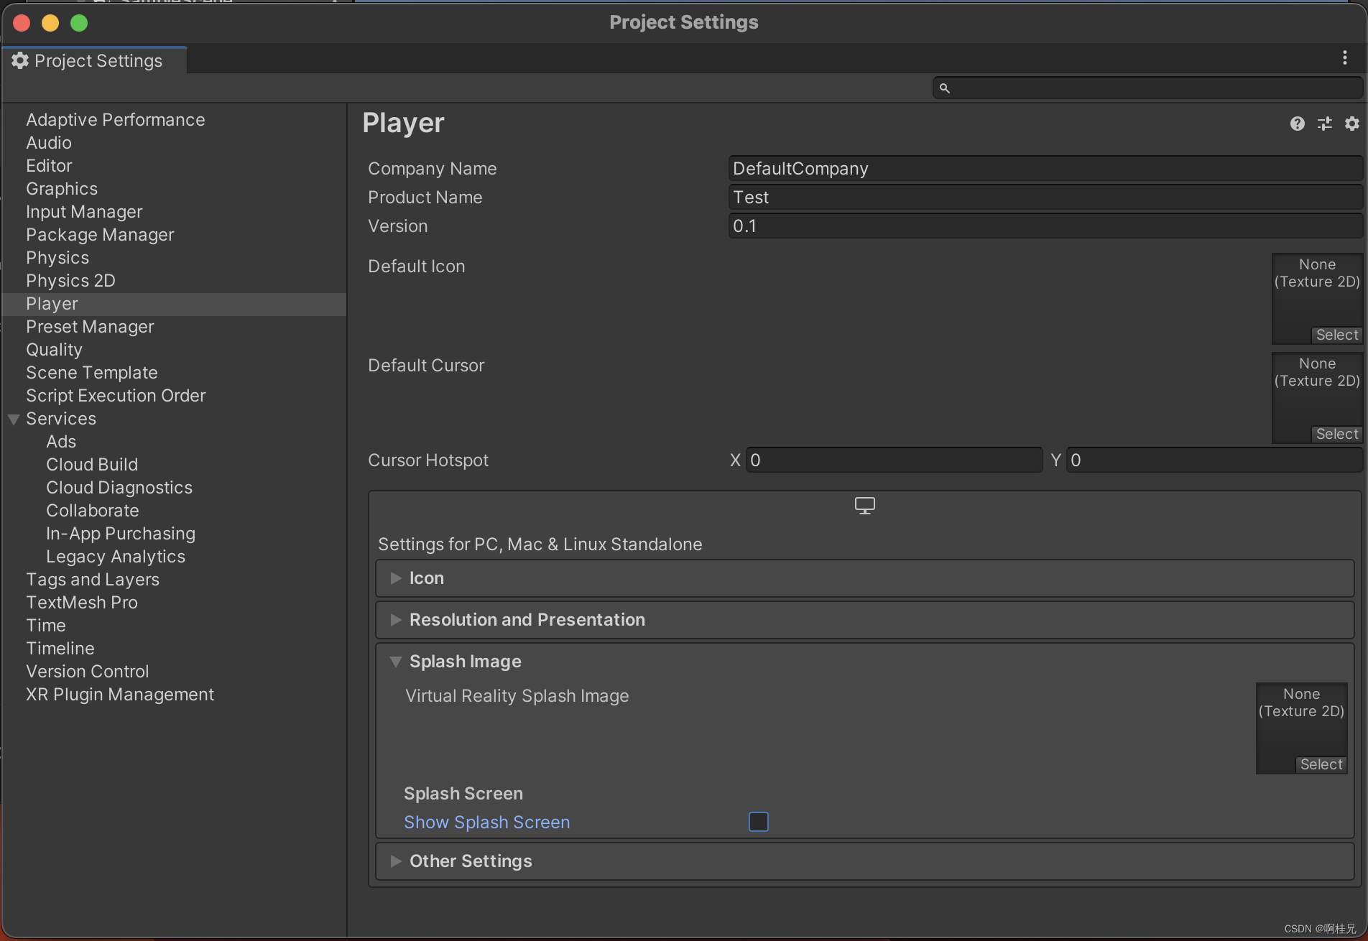Click Select under Virtual Reality Splash Image
1368x941 pixels.
point(1321,764)
